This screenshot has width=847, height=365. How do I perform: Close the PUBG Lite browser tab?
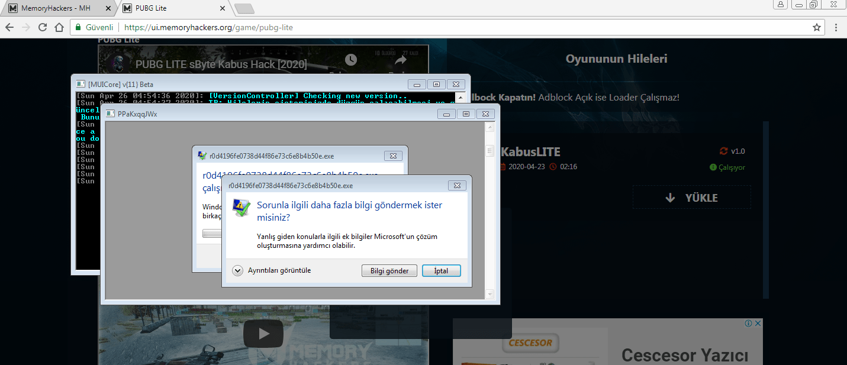coord(222,9)
